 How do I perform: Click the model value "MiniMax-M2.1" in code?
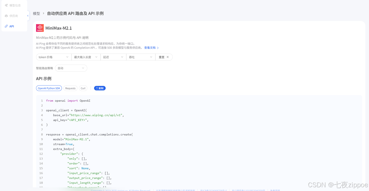pyautogui.click(x=76, y=139)
